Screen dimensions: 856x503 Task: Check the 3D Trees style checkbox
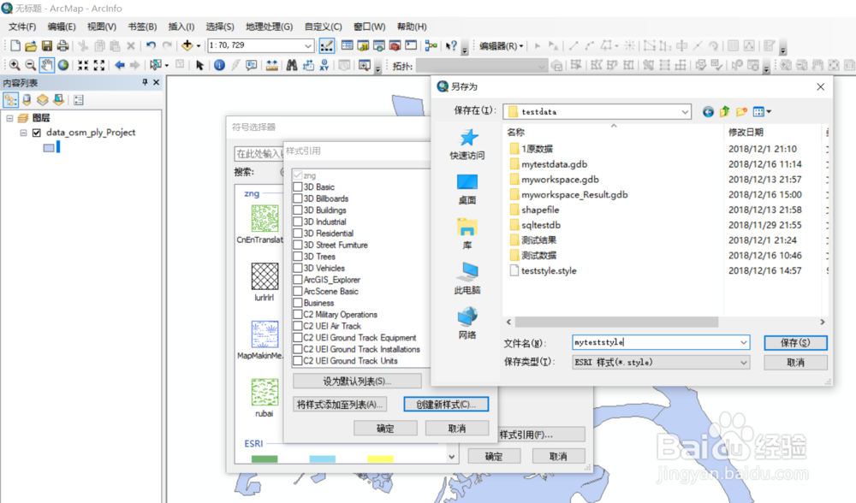[x=298, y=257]
